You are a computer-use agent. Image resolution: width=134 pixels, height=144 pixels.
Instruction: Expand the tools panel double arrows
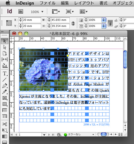pos(2,32)
